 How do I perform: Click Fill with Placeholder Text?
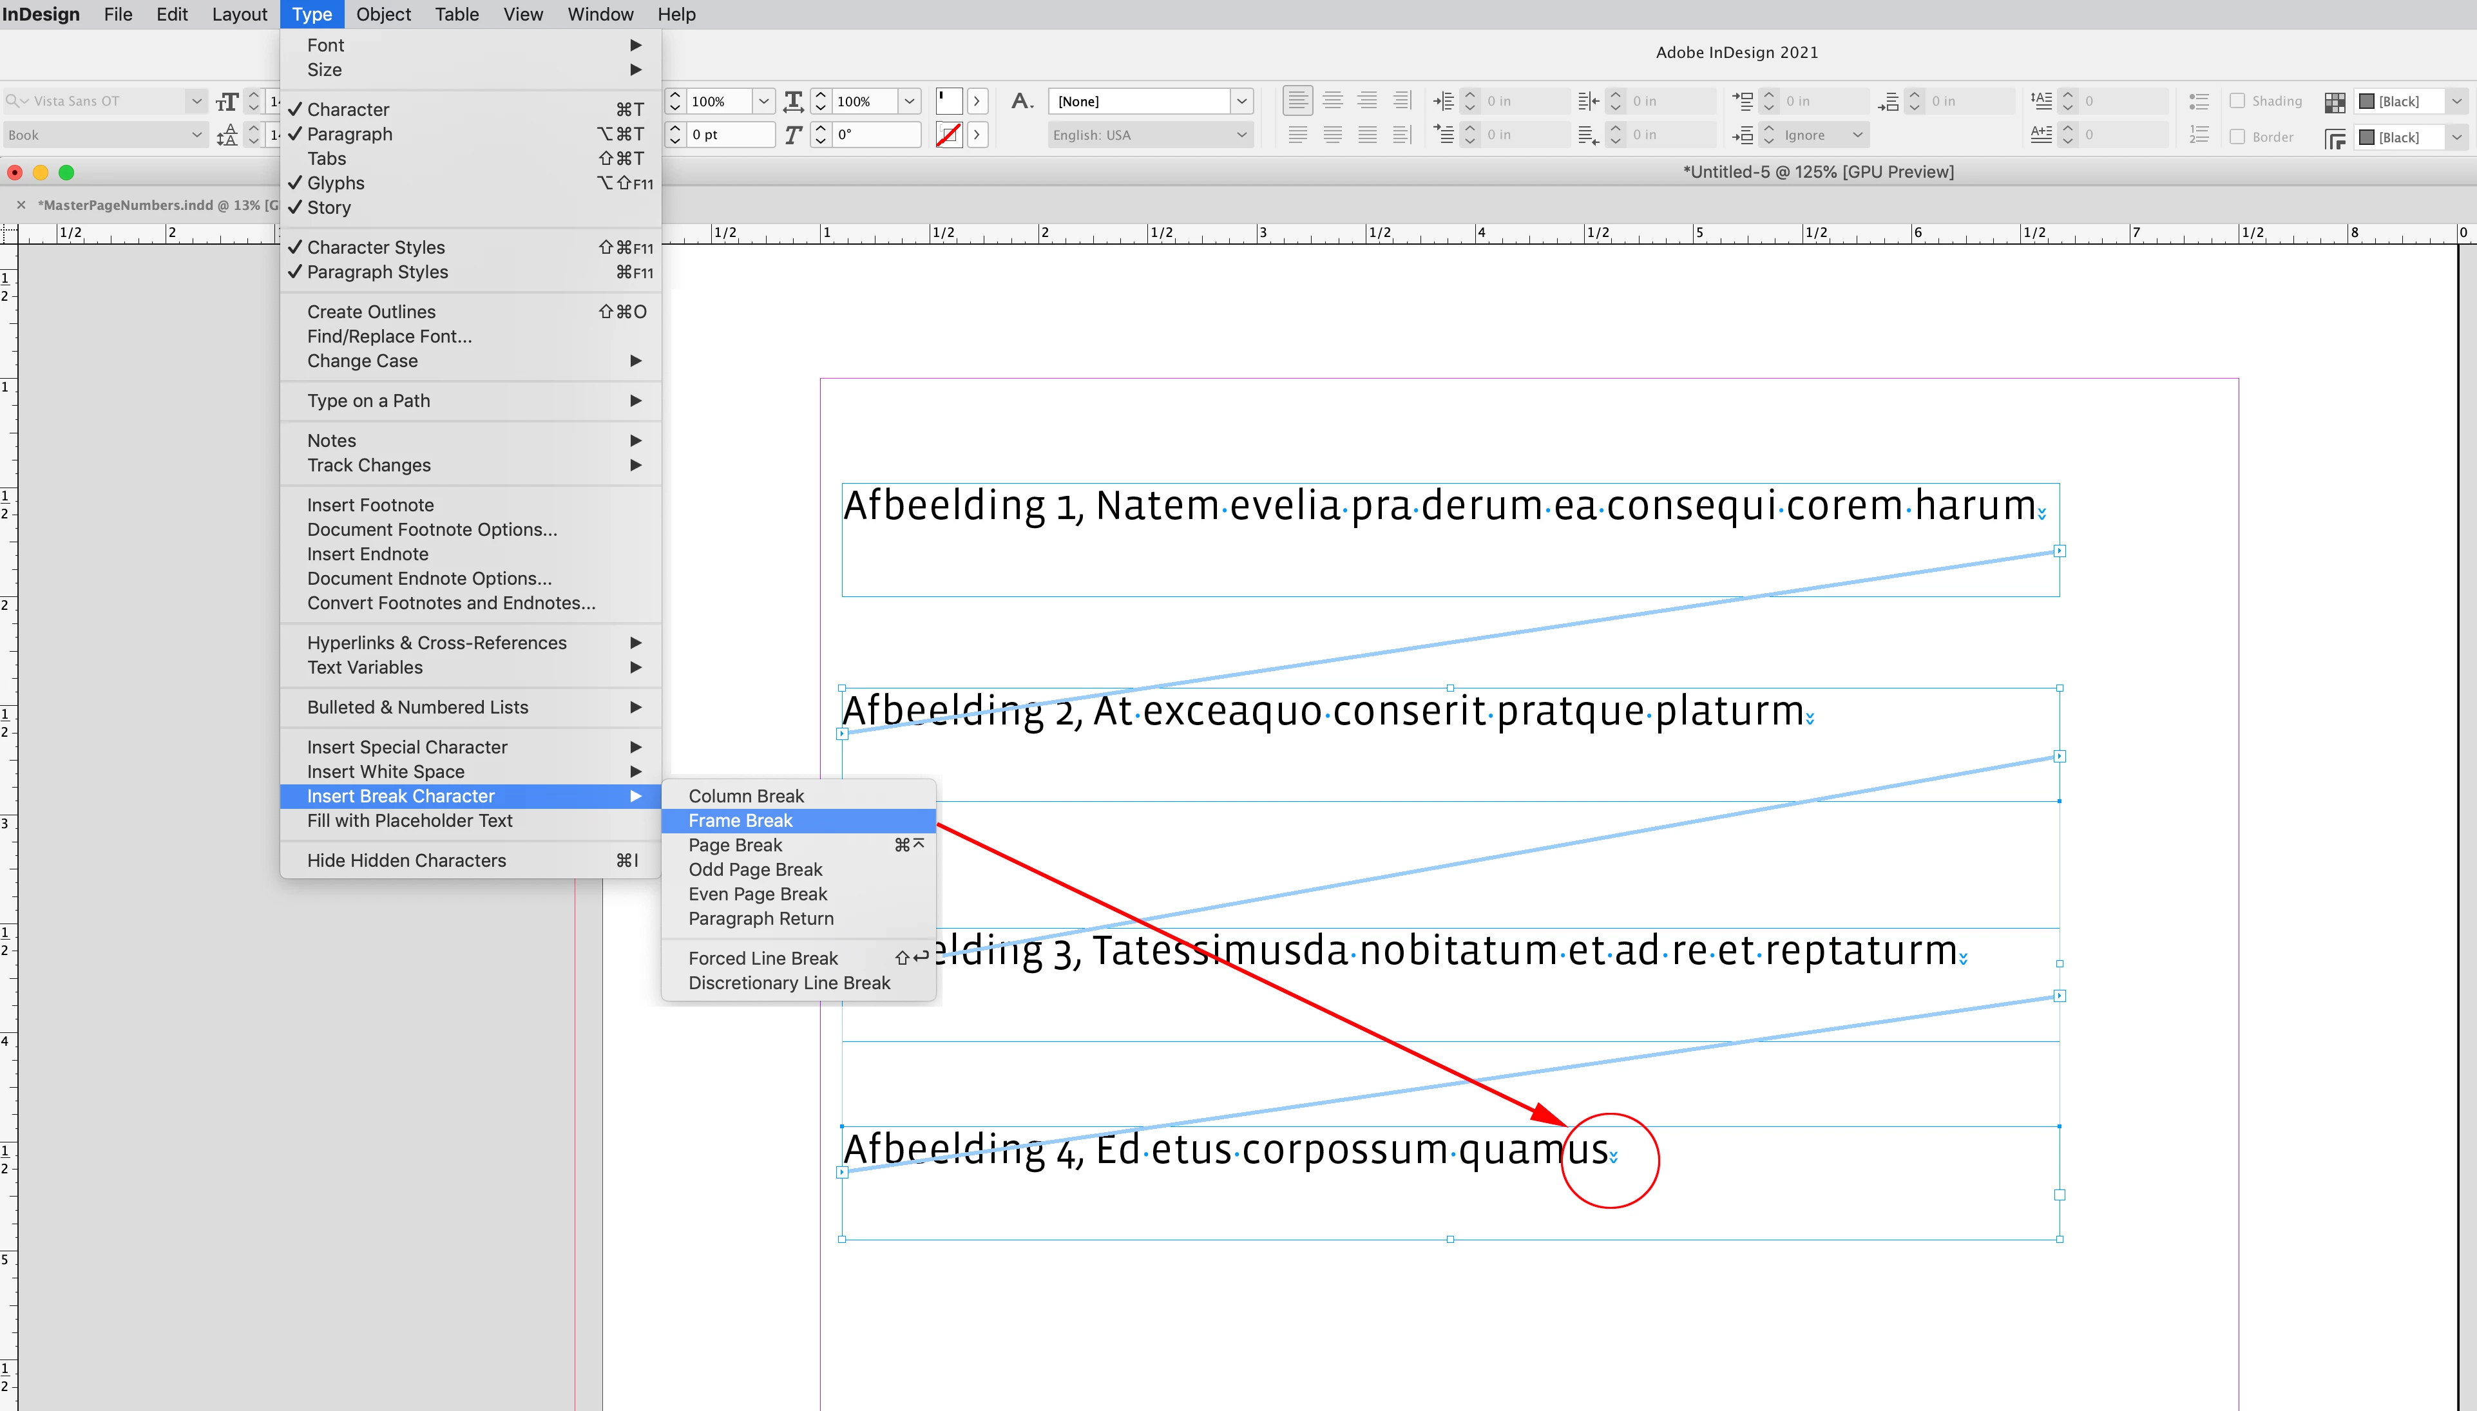click(x=409, y=821)
